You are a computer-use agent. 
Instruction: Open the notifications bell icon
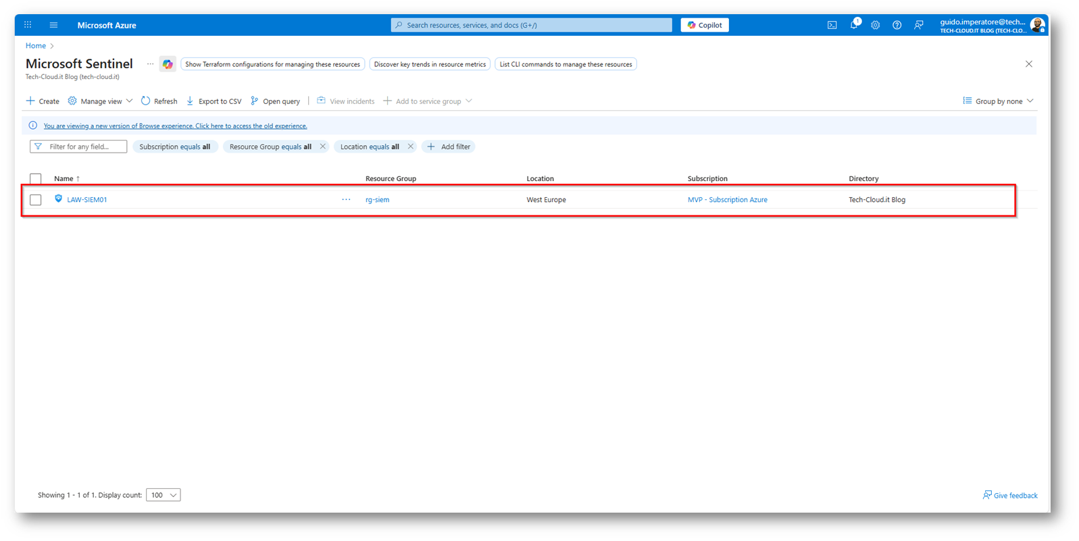point(854,25)
